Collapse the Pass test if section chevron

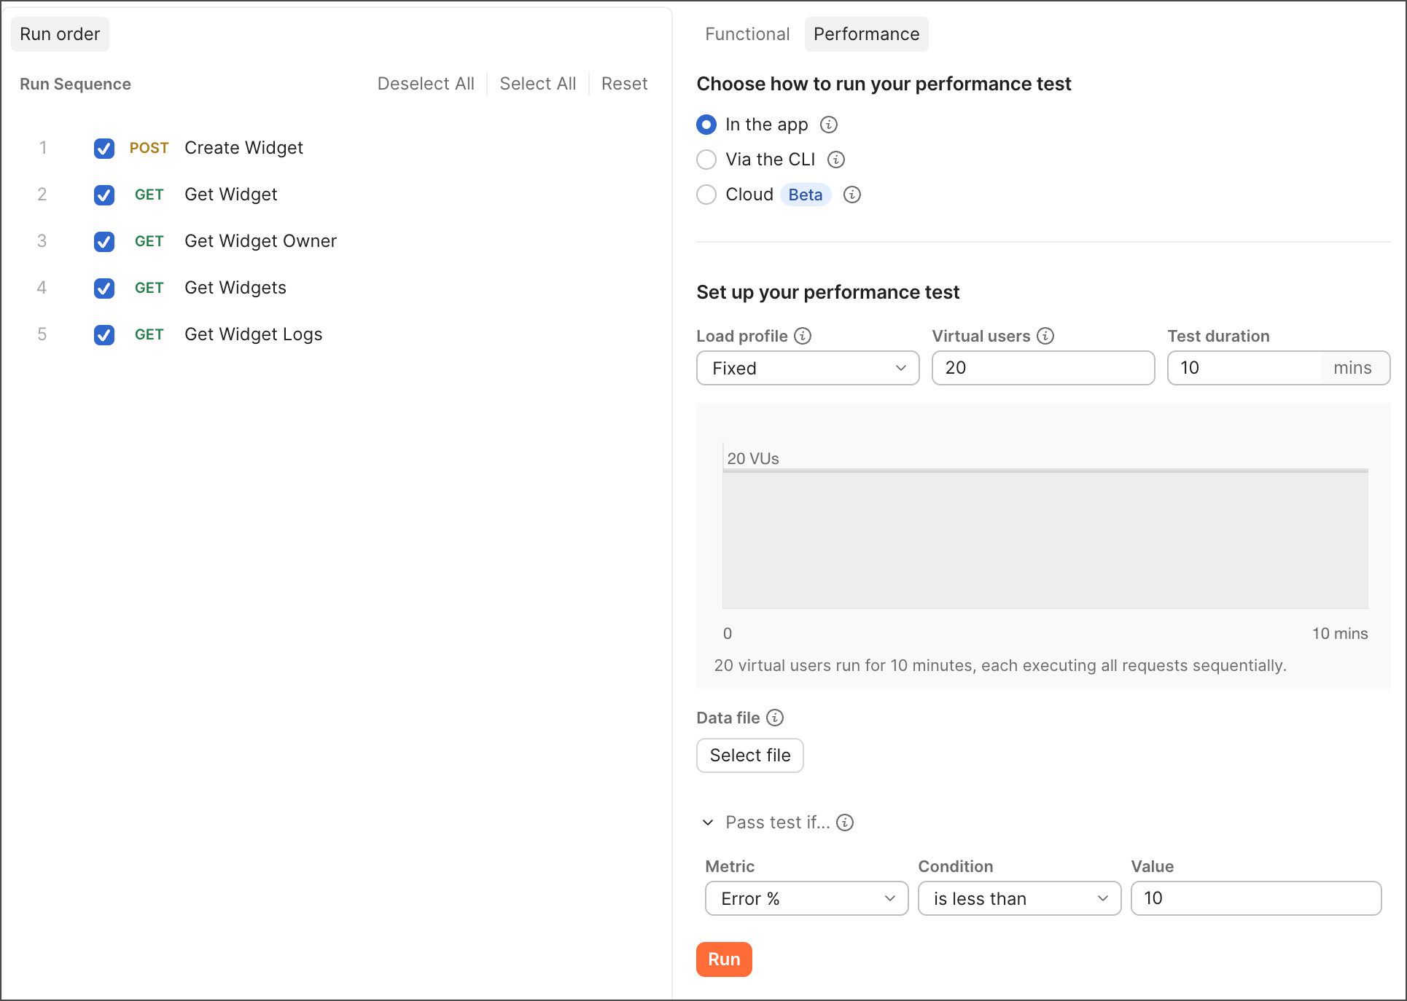[708, 823]
